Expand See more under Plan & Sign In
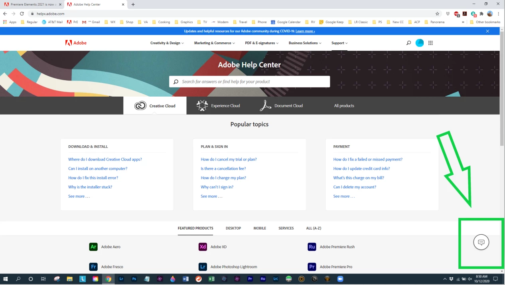The image size is (505, 285). point(211,196)
